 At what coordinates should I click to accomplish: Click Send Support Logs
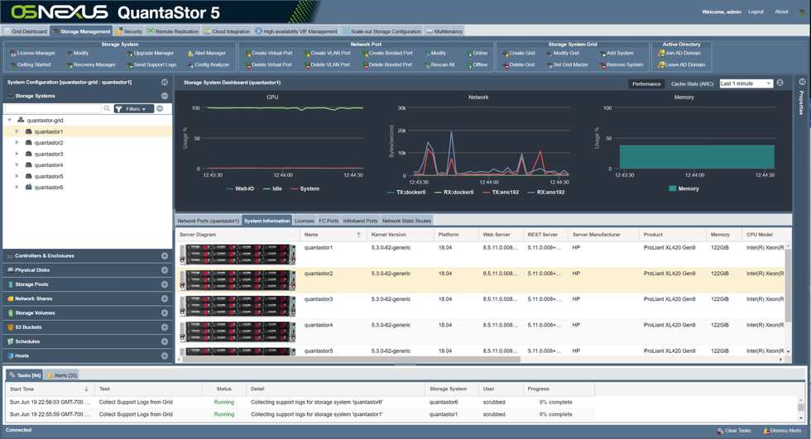[151, 64]
